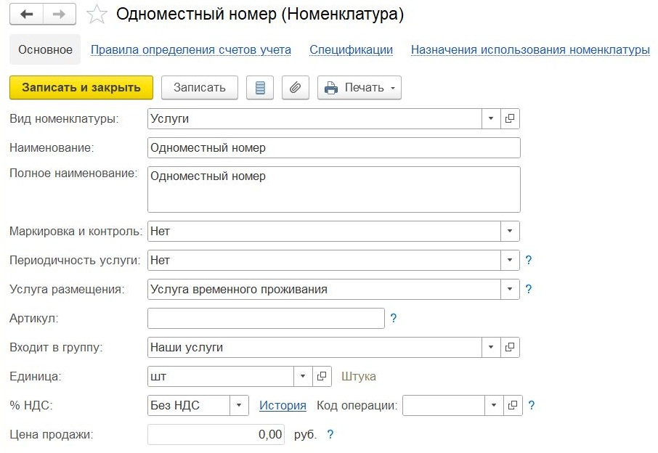Open the reports list icon button
The image size is (658, 453).
[260, 88]
